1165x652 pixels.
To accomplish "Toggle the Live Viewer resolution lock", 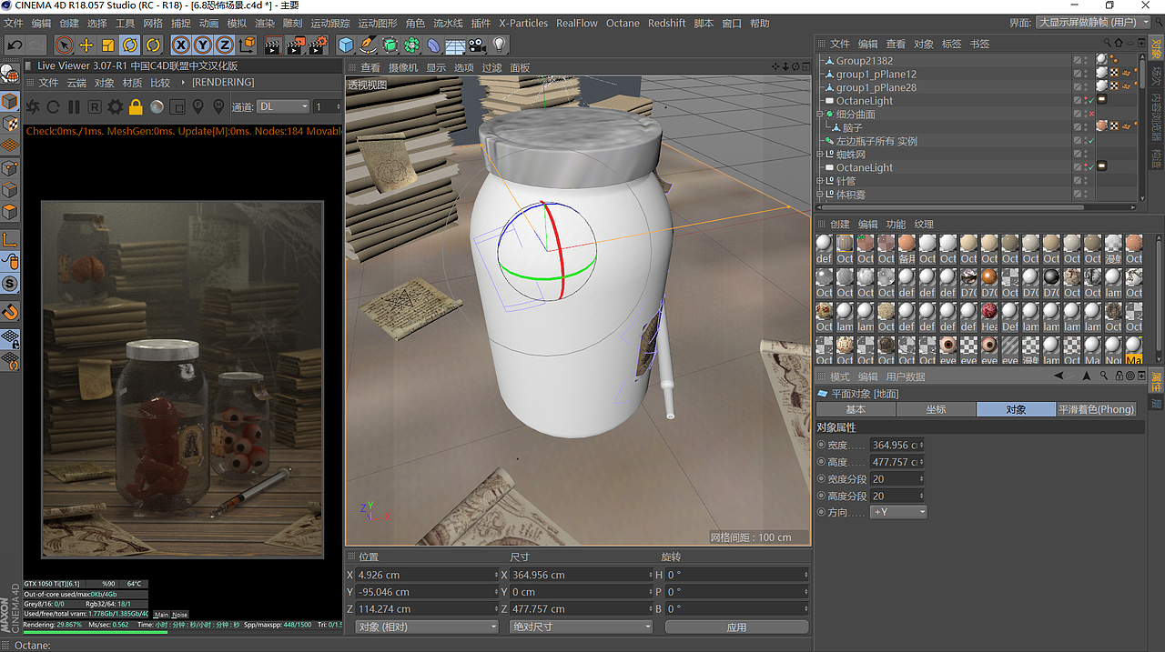I will pos(136,106).
